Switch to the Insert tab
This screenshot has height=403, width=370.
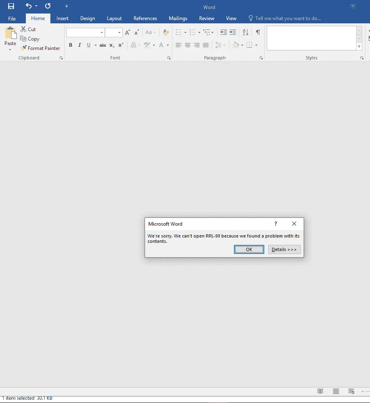(x=62, y=18)
